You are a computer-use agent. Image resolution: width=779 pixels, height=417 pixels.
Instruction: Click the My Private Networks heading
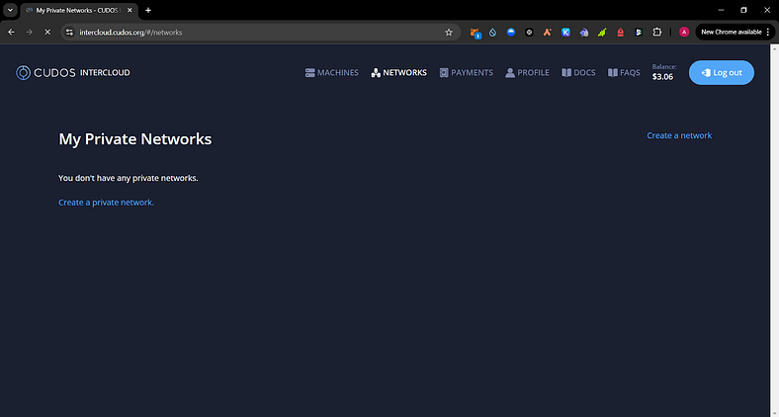click(135, 139)
